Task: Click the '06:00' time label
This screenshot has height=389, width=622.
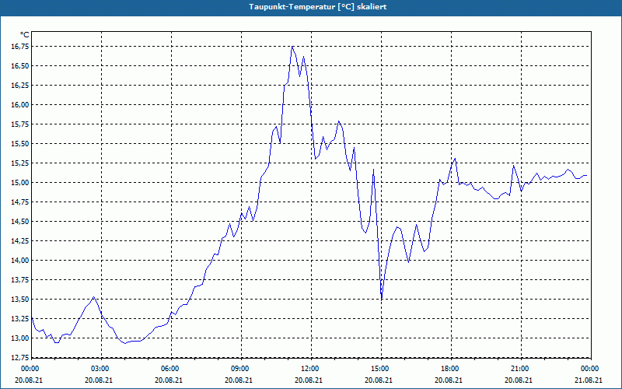Action: coord(169,369)
